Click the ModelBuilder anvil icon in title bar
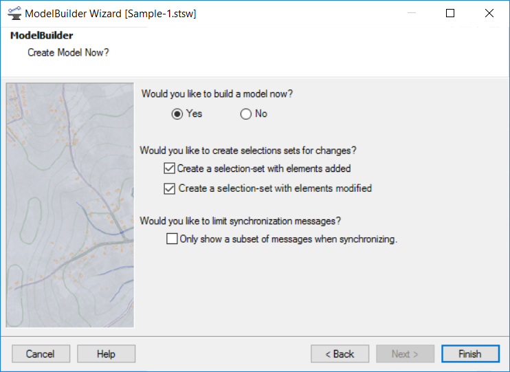 coord(14,13)
